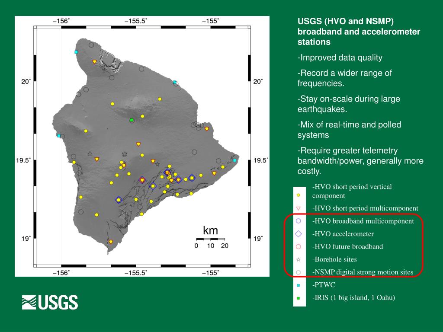Image resolution: width=443 pixels, height=332 pixels.
Task: Click the yellow circle legend symbol
Action: coord(299,195)
